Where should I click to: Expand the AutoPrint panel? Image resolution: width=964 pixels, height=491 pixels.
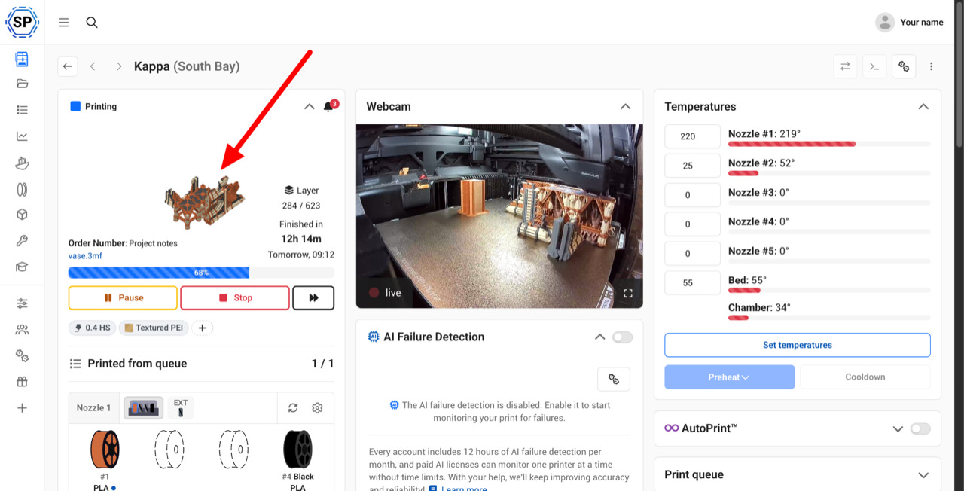tap(898, 428)
